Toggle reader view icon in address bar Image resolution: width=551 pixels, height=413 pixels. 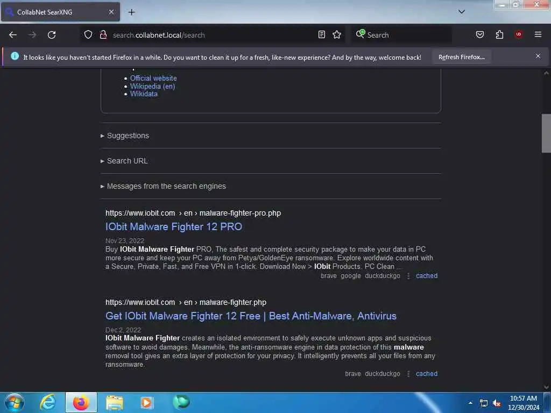322,35
